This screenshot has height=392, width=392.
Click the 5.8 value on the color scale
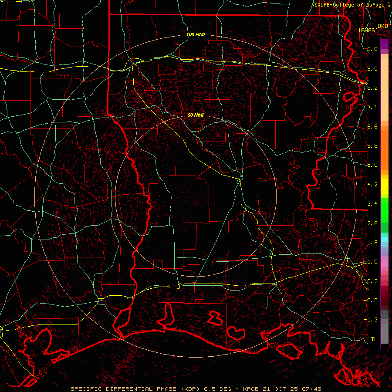point(372,146)
